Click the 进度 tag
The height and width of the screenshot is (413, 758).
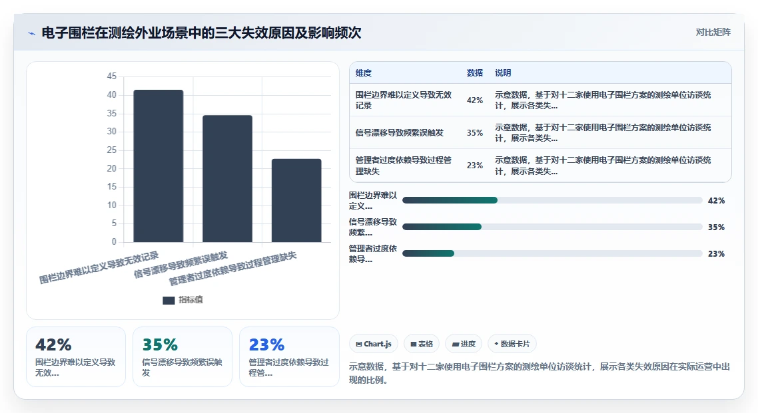[464, 344]
